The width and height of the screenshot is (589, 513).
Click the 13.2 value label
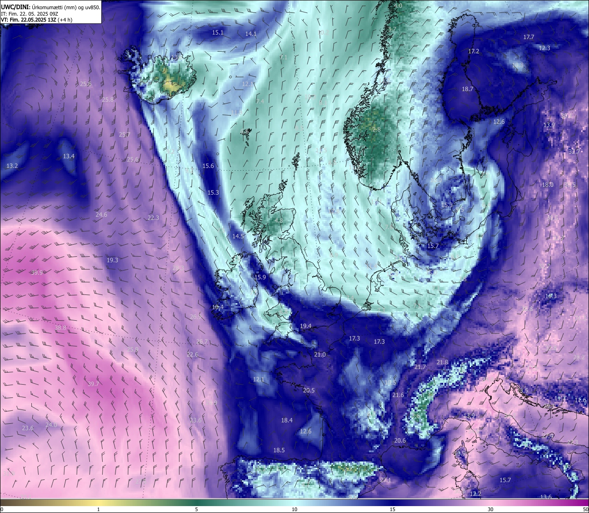point(12,166)
